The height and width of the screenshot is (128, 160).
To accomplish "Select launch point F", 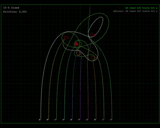I will (79, 120).
